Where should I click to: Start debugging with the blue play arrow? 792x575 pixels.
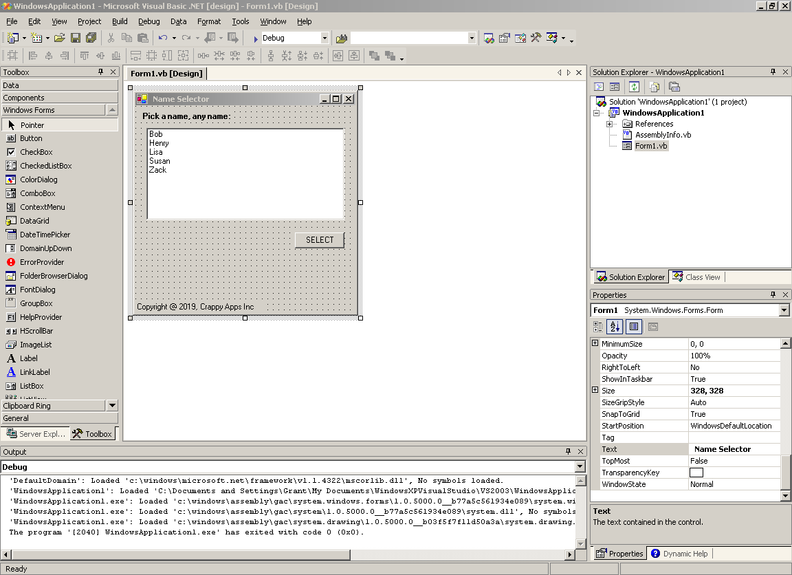pos(256,39)
